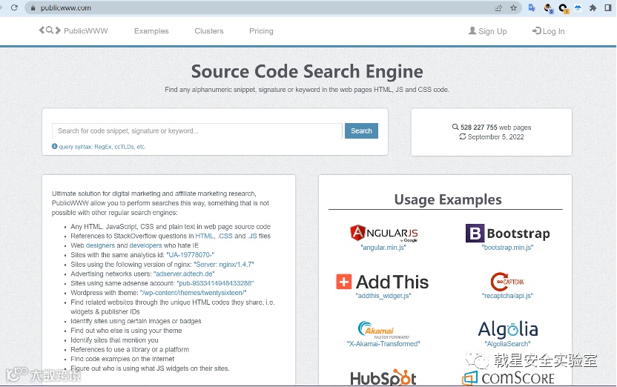The image size is (617, 387).
Task: Click the designers link
Action: point(100,245)
